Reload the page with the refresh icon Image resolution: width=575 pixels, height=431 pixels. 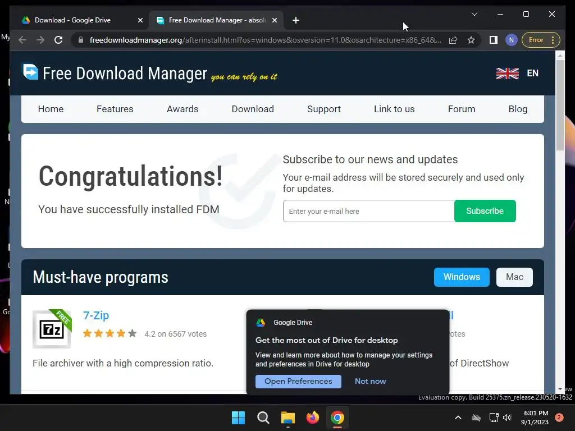click(x=58, y=40)
